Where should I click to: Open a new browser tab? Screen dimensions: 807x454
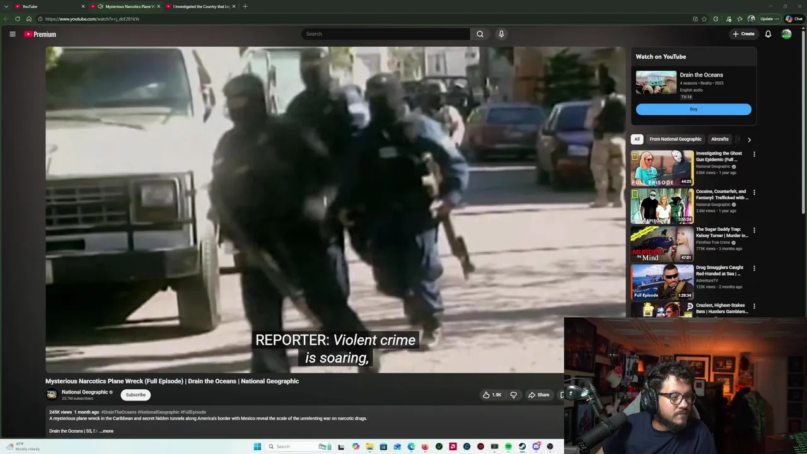coord(245,6)
